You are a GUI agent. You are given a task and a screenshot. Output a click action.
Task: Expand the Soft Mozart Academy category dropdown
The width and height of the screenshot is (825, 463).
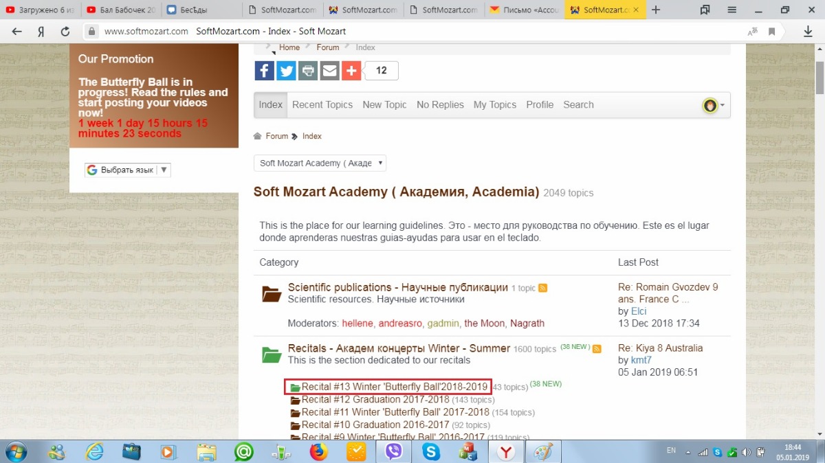(320, 163)
